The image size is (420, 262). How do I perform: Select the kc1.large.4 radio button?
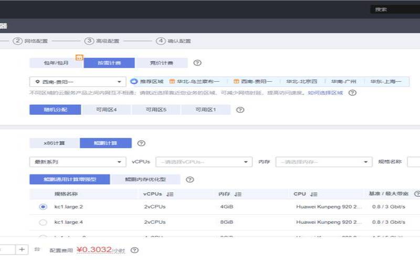tap(43, 222)
